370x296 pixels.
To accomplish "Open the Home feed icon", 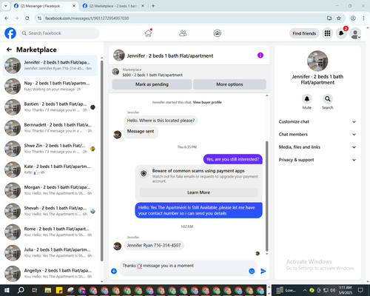I will 148,33.
